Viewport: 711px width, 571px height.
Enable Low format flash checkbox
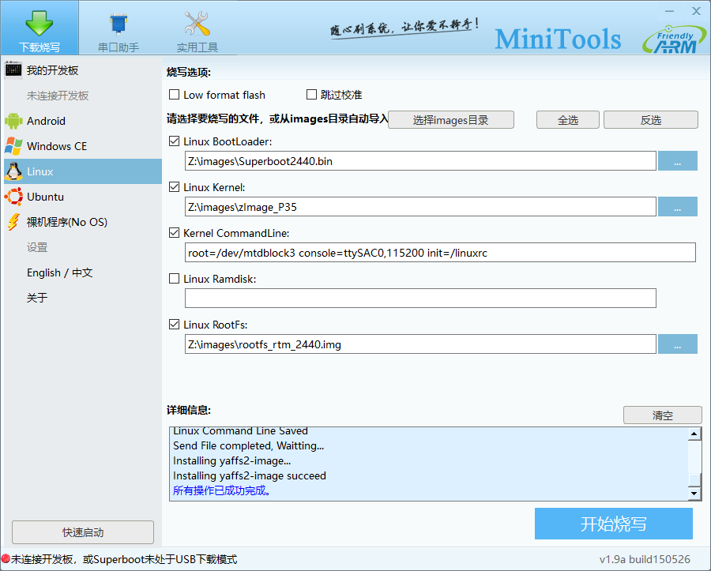pyautogui.click(x=174, y=94)
